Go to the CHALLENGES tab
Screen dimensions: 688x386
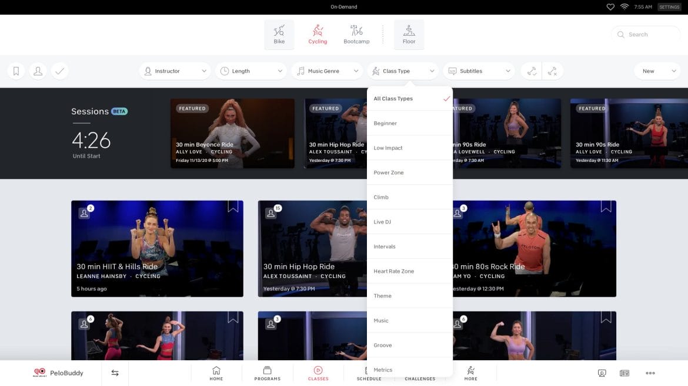(419, 378)
